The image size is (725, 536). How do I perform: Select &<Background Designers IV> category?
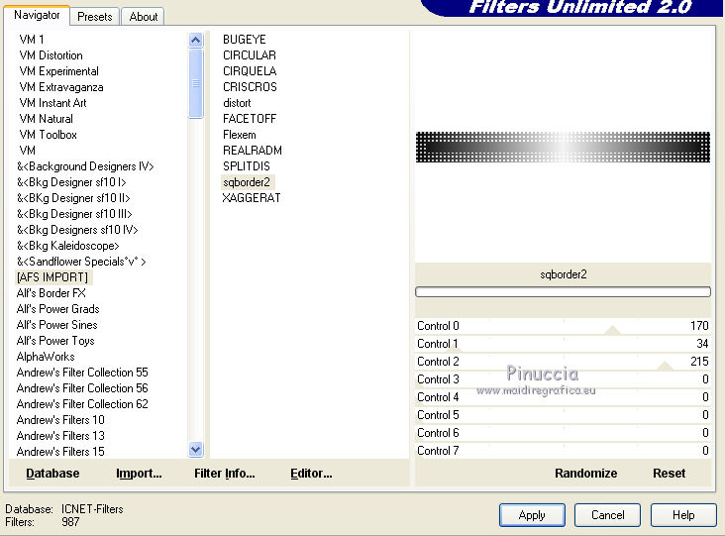point(85,166)
